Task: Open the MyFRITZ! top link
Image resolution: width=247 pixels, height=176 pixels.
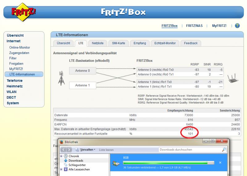Action: [x=219, y=26]
